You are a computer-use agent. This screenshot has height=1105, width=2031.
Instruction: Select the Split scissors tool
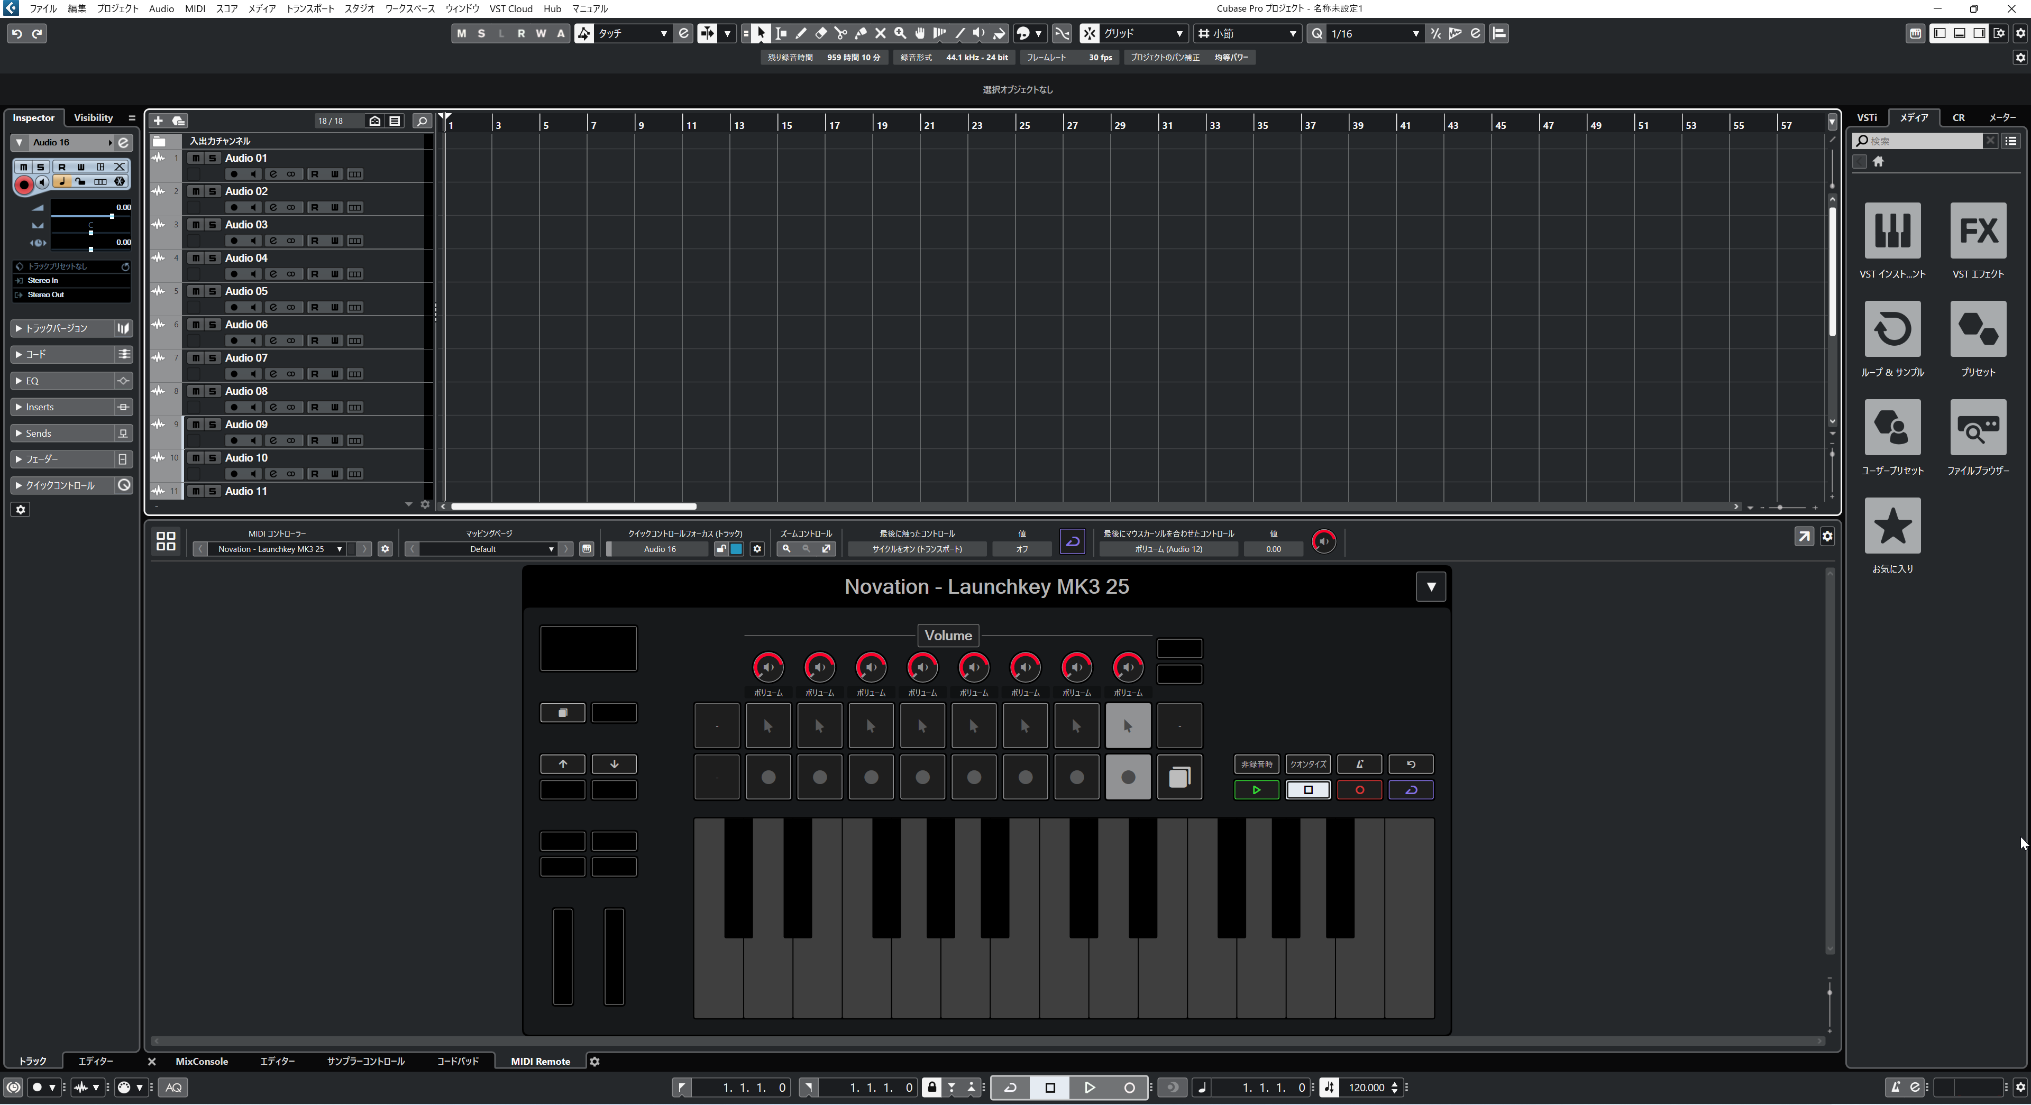(x=840, y=33)
